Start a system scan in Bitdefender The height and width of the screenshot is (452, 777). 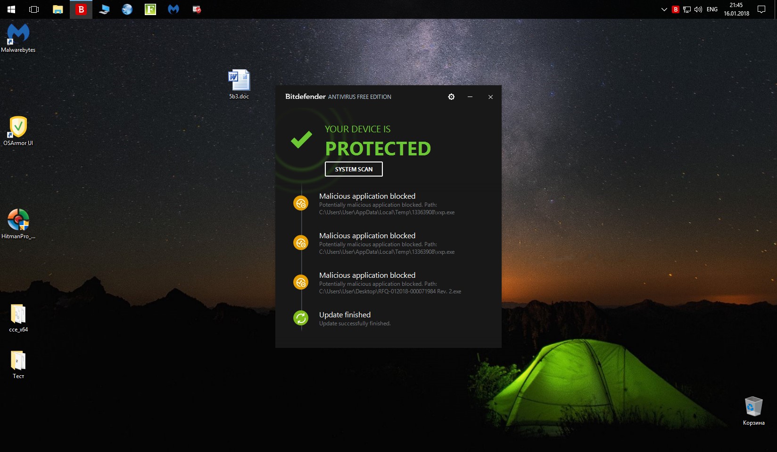click(x=354, y=169)
